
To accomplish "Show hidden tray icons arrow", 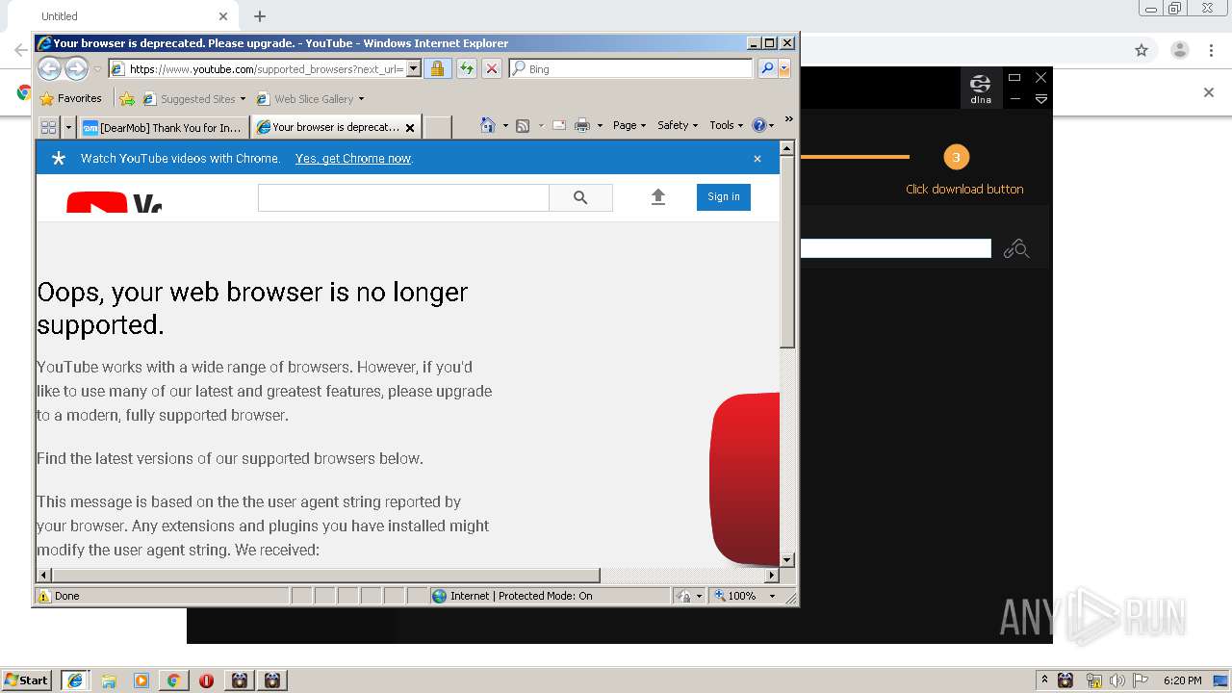I will point(1045,680).
